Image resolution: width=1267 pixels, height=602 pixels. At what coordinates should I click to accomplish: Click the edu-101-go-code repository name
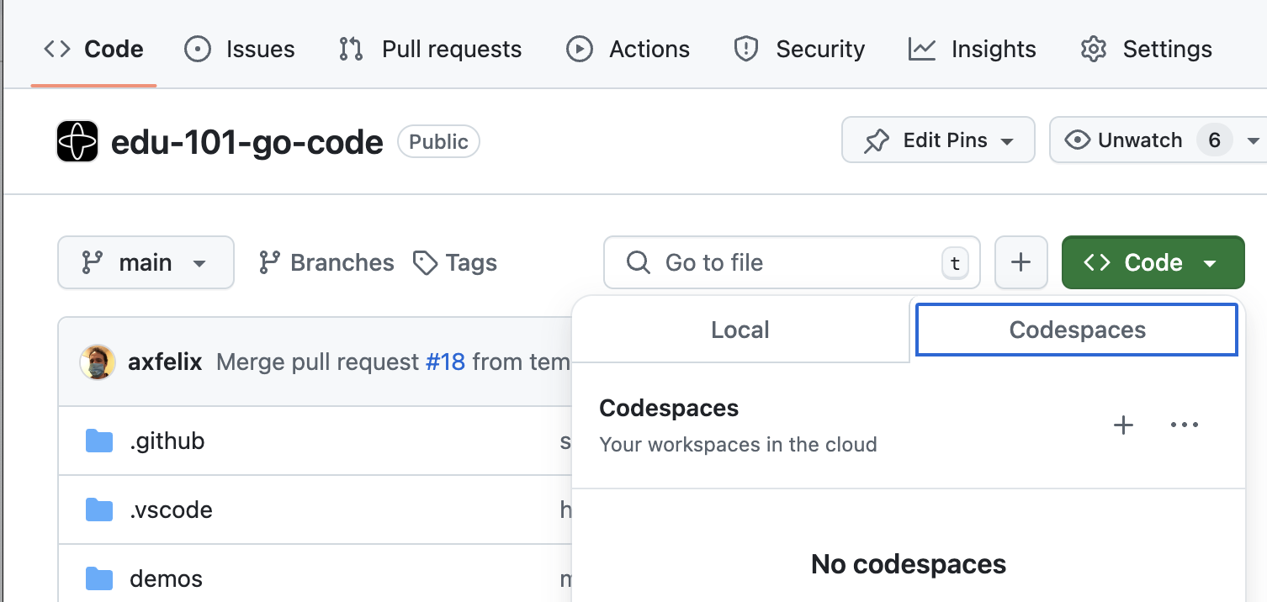[x=247, y=142]
